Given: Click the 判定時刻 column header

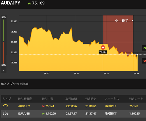Looking at the screenshot, I should [x=91, y=99].
